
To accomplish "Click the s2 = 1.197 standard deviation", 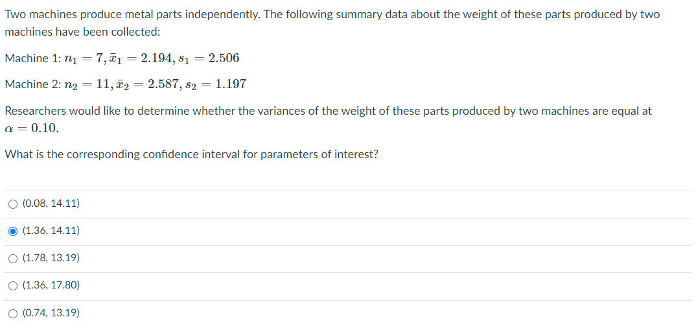I will pos(215,84).
